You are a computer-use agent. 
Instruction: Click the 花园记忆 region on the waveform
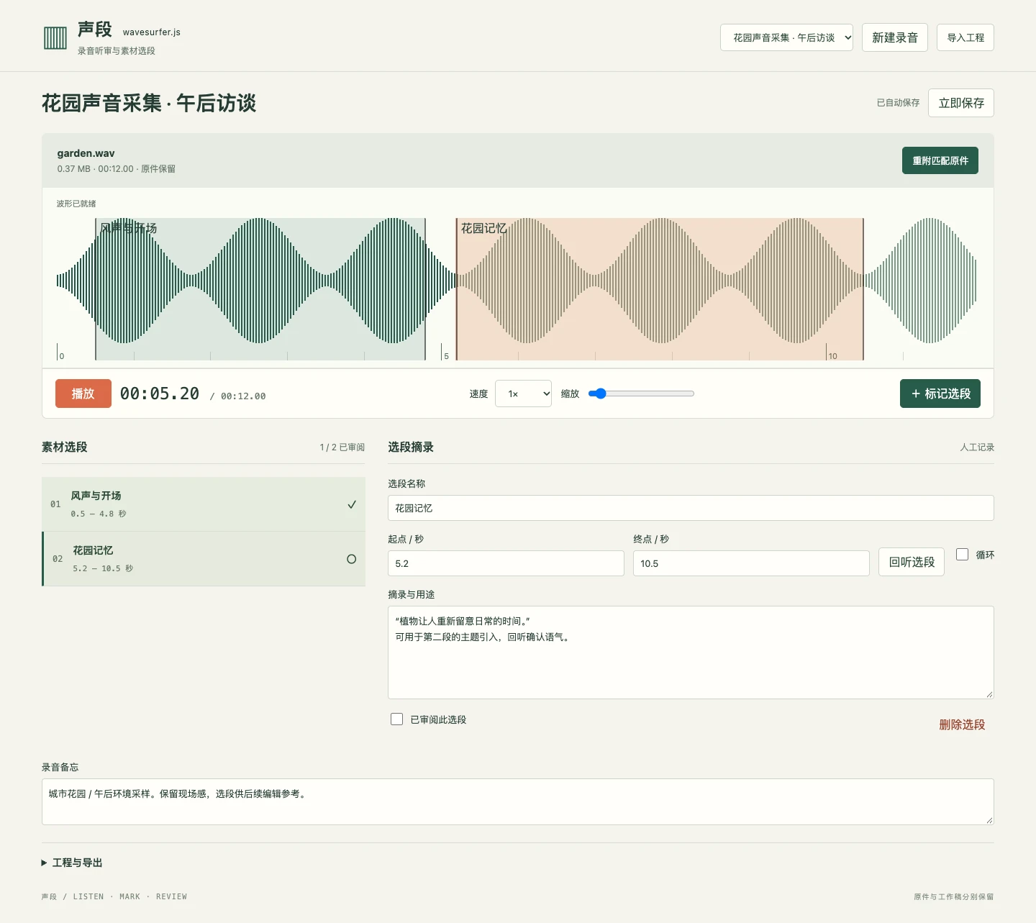(660, 289)
